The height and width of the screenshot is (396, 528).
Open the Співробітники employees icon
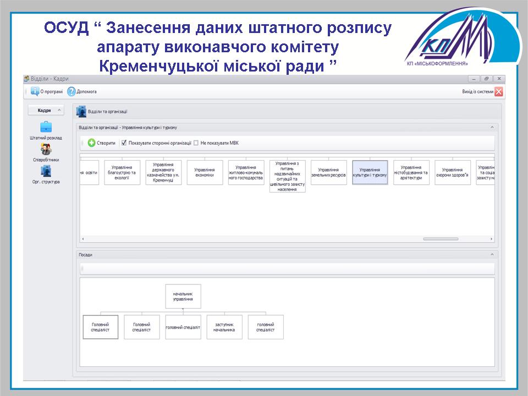pyautogui.click(x=46, y=149)
